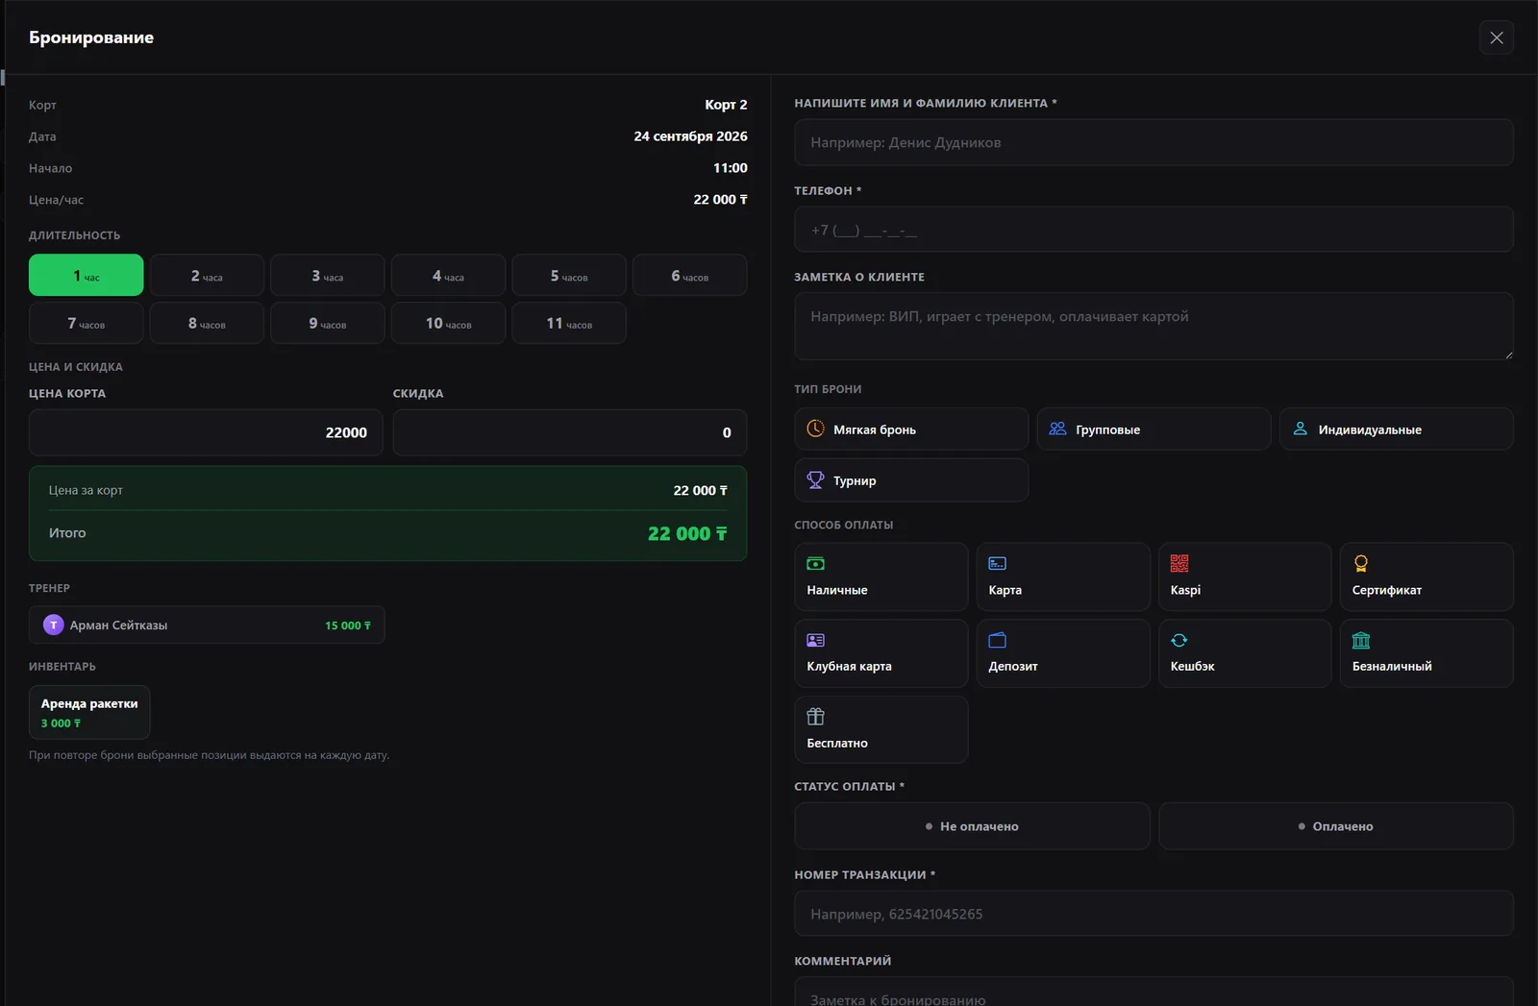Pick the 10 часов duration
The height and width of the screenshot is (1006, 1538).
pos(448,323)
